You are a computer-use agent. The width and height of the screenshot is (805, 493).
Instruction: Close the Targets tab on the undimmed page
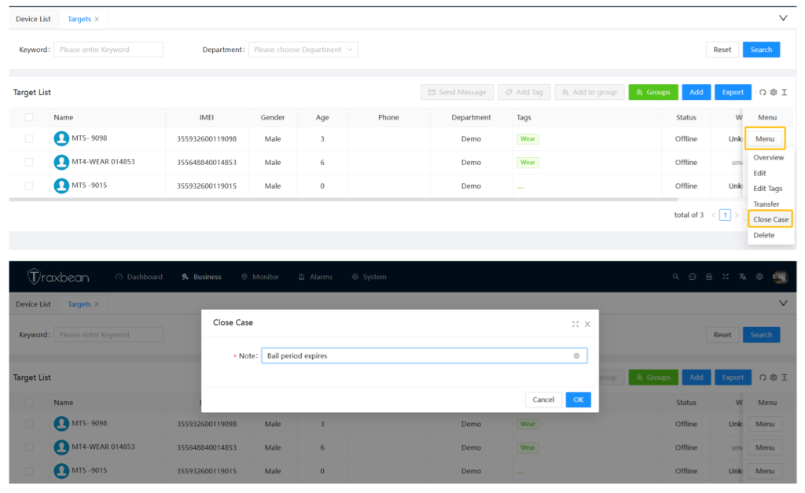(97, 19)
